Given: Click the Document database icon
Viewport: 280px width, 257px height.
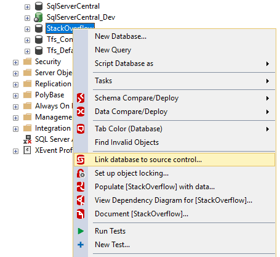Looking at the screenshot, I should coord(81,214).
